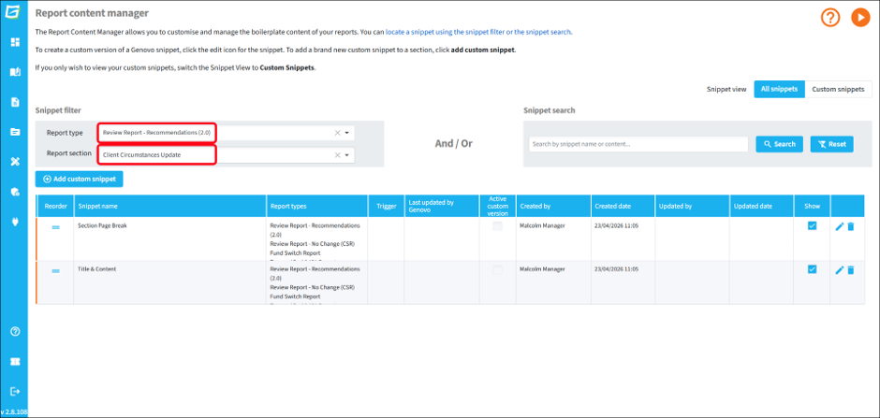This screenshot has height=418, width=880.
Task: Click the Last updated by Genovo header
Action: [x=442, y=207]
